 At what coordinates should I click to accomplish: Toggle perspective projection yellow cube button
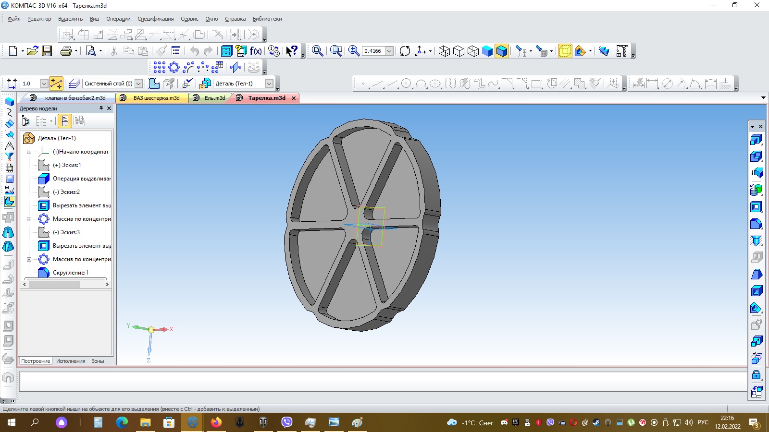pyautogui.click(x=565, y=51)
